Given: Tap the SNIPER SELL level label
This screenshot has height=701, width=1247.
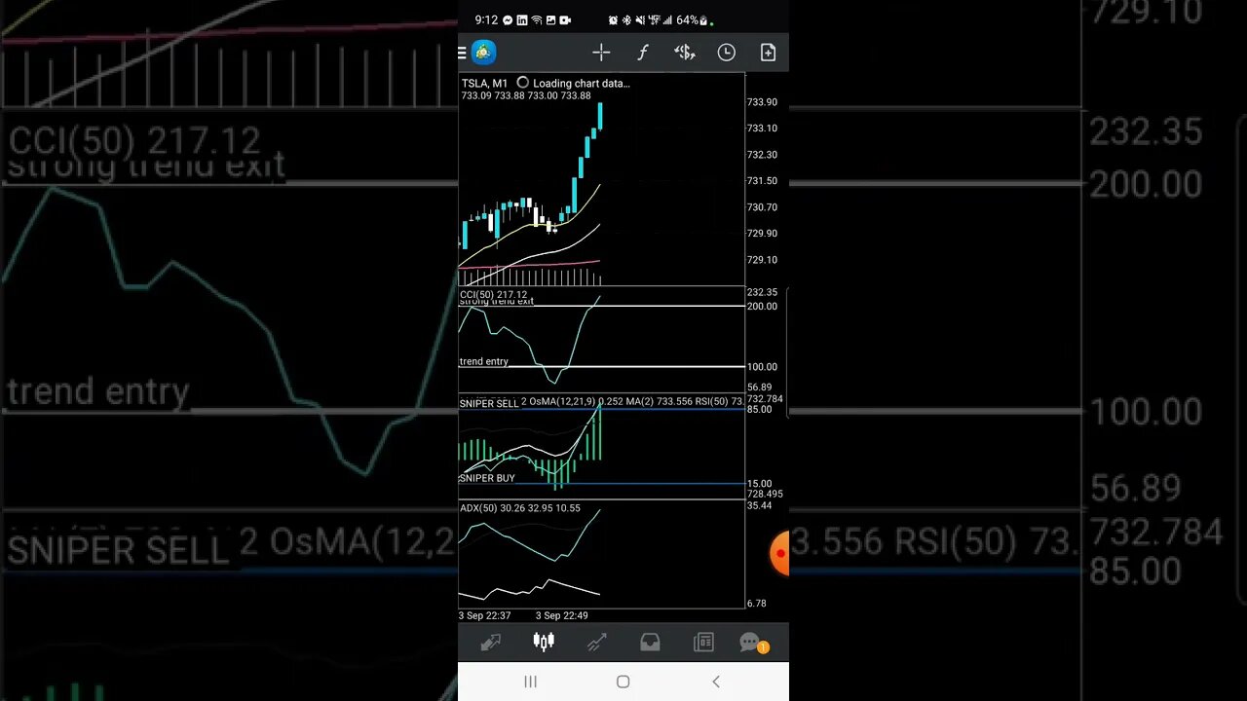Looking at the screenshot, I should [489, 403].
